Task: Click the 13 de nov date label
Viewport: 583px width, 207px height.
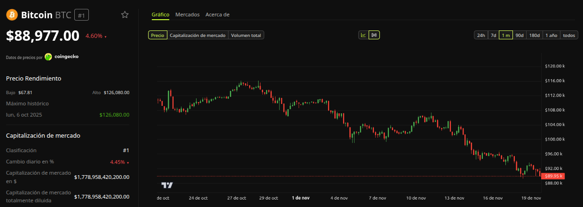Action: (x=454, y=198)
